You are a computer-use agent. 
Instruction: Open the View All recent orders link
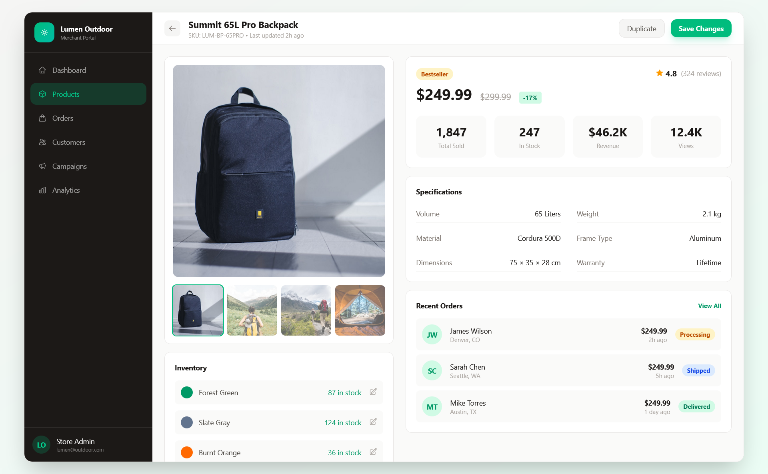pos(709,306)
